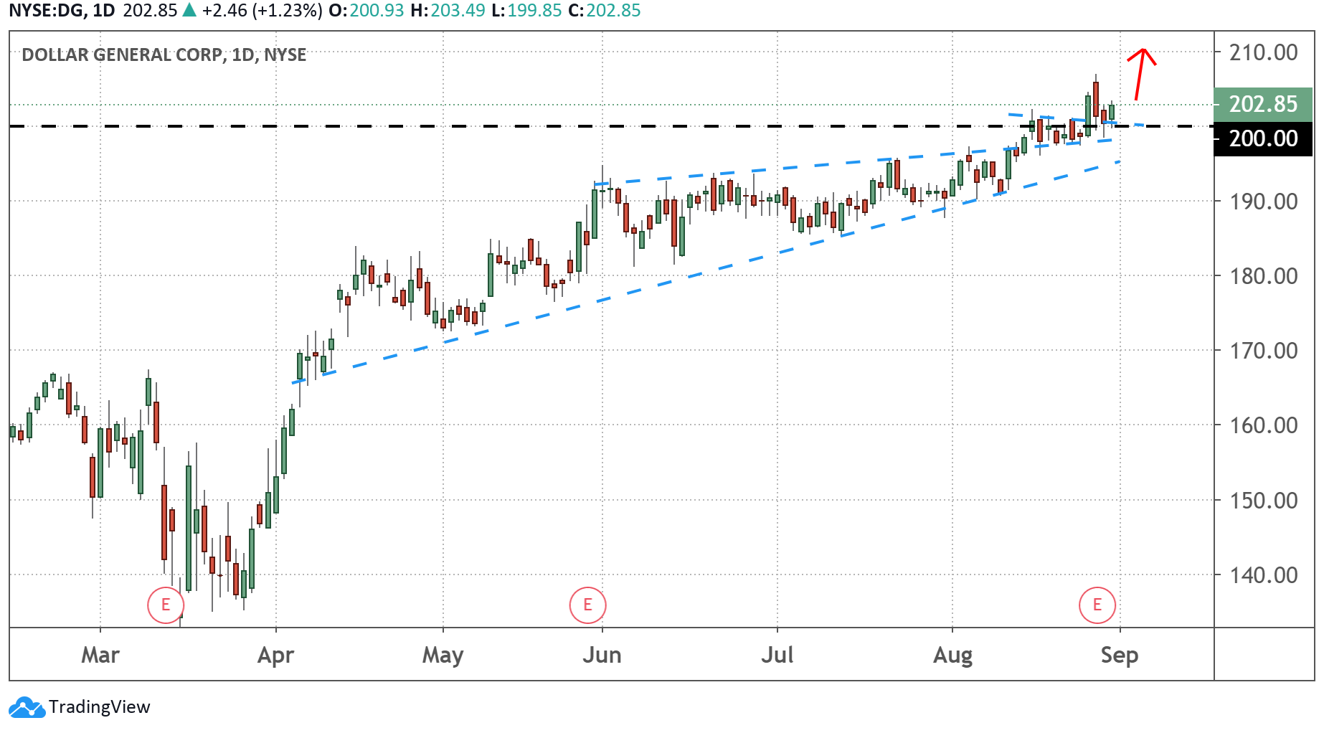
Task: Select the black 200.00 price level label
Action: coord(1262,138)
